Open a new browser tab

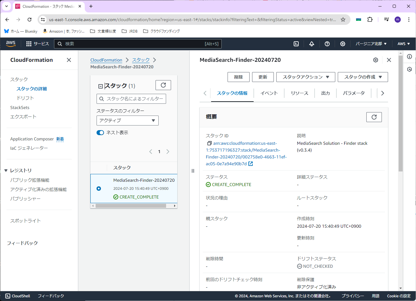[91, 6]
